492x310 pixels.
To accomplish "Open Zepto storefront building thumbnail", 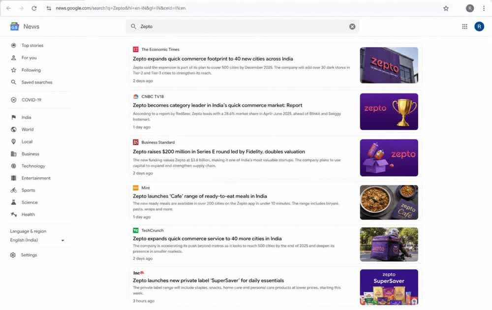I will [389, 65].
